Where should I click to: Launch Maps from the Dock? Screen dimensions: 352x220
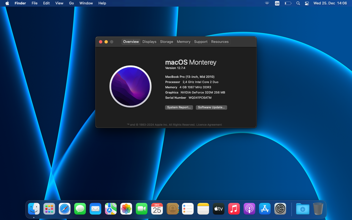tap(111, 209)
